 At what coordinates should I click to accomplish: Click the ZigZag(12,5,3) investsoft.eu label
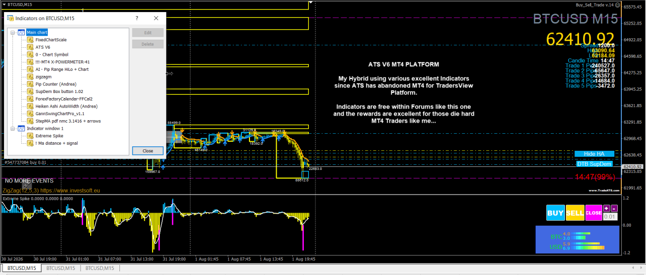[51, 191]
